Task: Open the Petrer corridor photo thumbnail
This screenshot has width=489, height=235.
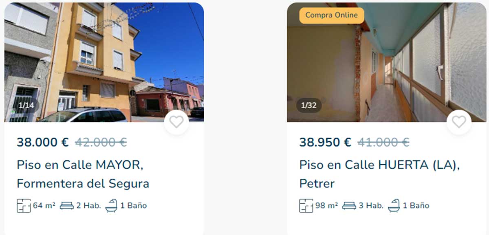Action: (x=386, y=62)
